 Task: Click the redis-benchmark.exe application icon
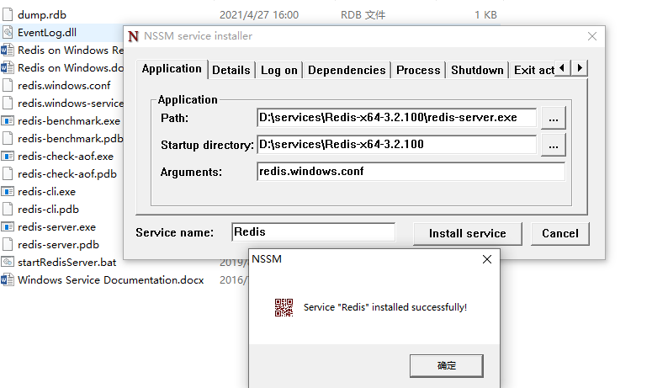tap(8, 121)
